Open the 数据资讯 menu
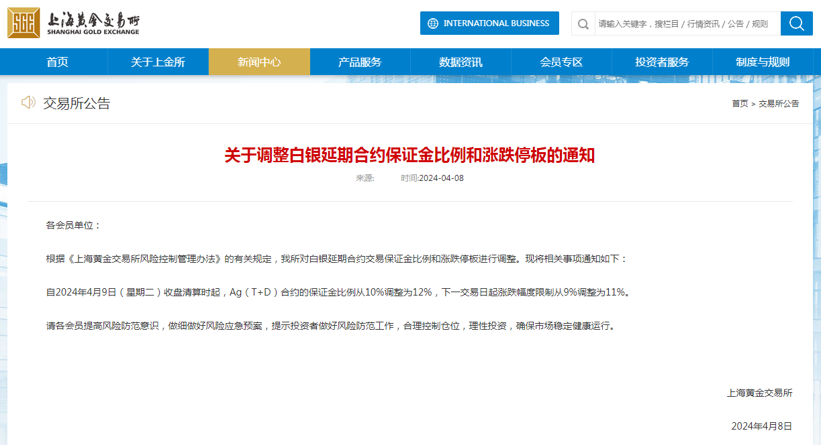Image resolution: width=821 pixels, height=445 pixels. pos(461,62)
